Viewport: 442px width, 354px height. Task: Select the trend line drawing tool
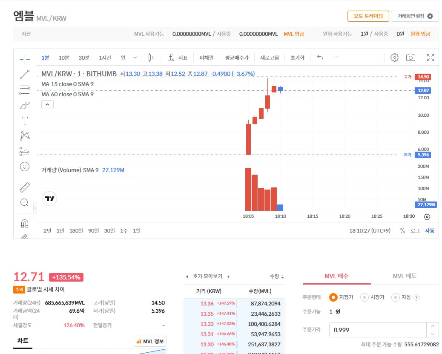pyautogui.click(x=25, y=75)
